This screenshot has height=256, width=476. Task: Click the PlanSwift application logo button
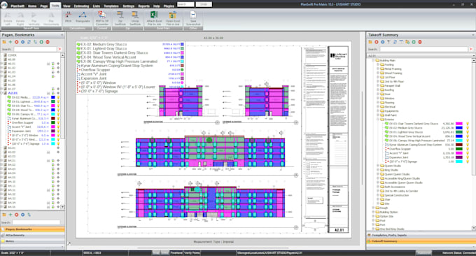coord(4,4)
